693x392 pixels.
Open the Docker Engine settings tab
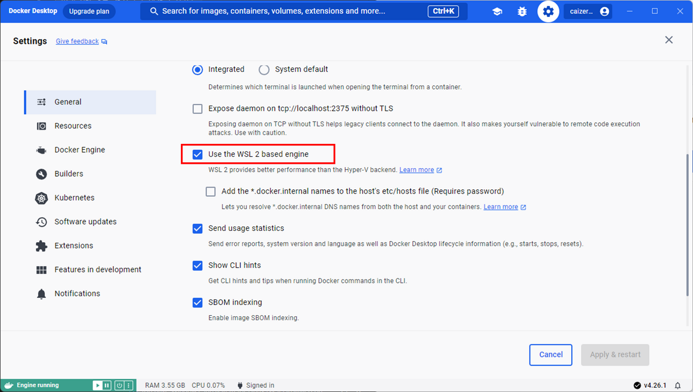coord(90,150)
